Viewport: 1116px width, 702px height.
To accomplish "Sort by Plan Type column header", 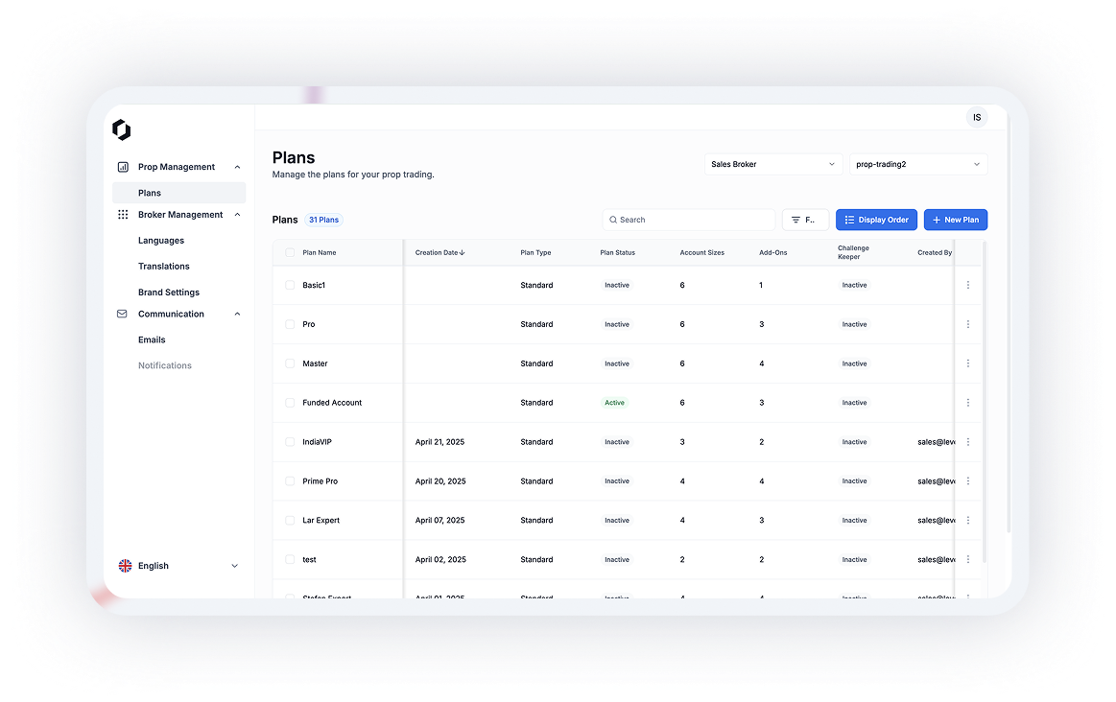I will pyautogui.click(x=535, y=252).
